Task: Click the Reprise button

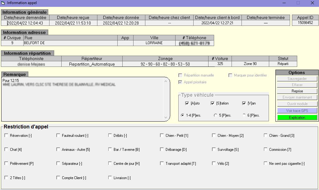Action: tap(297, 91)
